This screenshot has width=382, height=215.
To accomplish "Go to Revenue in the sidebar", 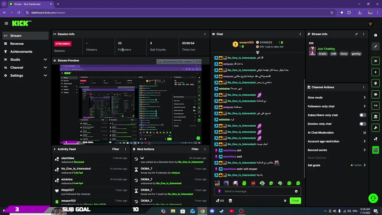I will point(25,44).
